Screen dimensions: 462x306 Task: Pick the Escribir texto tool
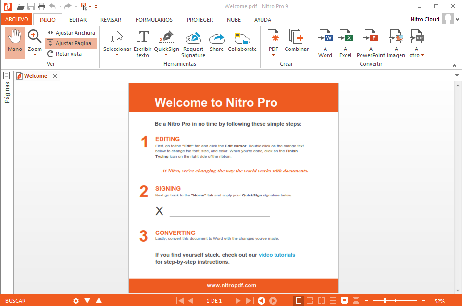pyautogui.click(x=143, y=44)
